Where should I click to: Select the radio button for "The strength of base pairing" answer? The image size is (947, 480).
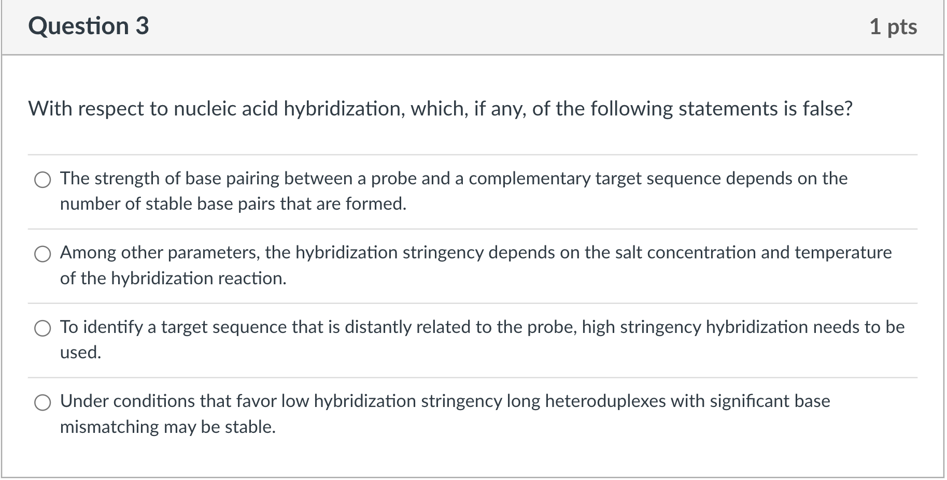tap(43, 180)
